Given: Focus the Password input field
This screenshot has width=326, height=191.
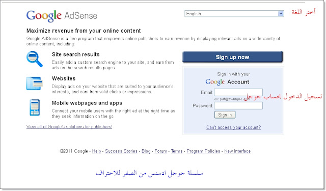Looking at the screenshot, I should (238, 105).
